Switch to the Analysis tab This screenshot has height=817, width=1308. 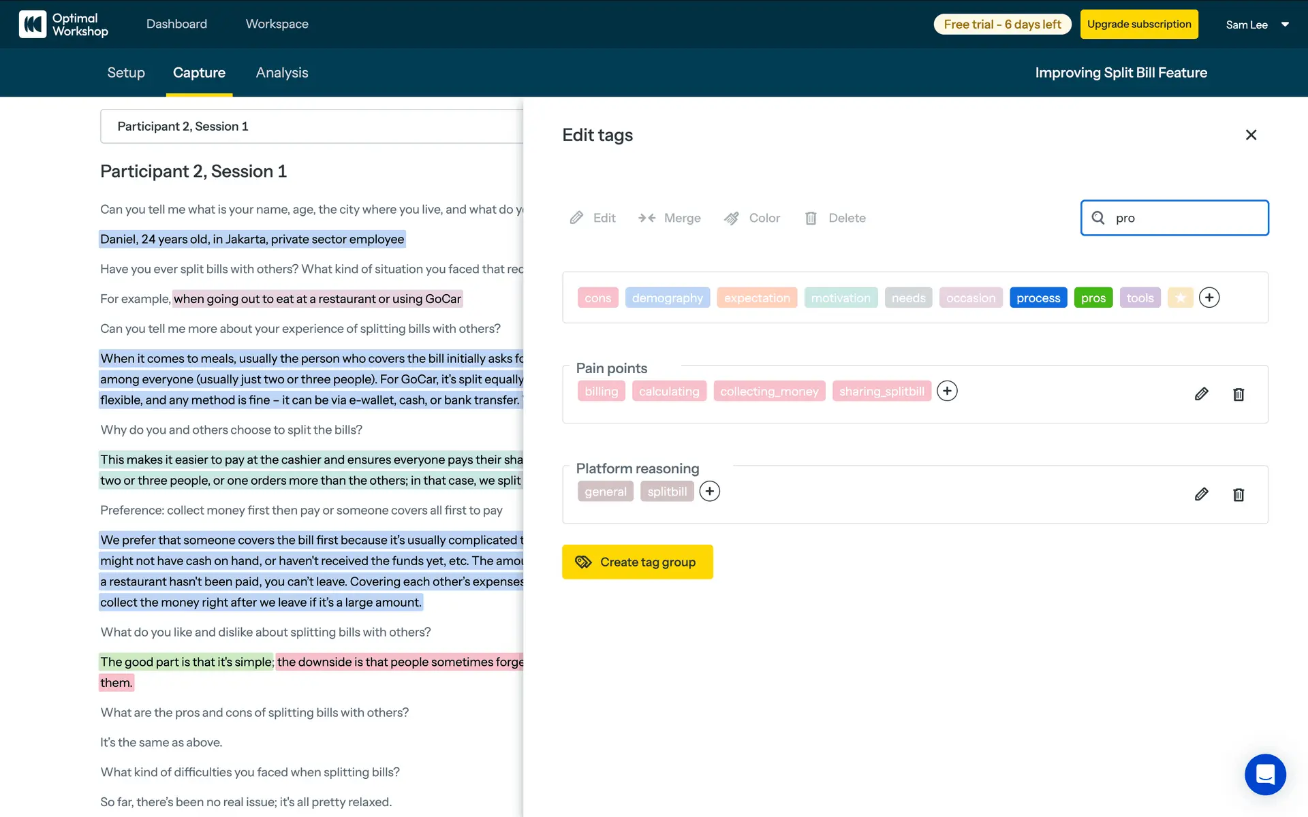(x=282, y=73)
